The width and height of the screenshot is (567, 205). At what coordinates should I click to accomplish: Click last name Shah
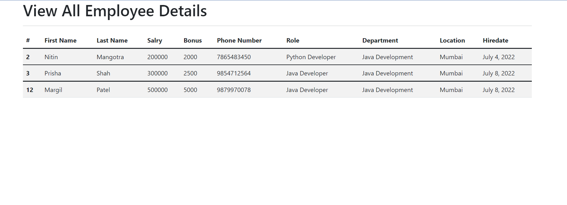(103, 73)
